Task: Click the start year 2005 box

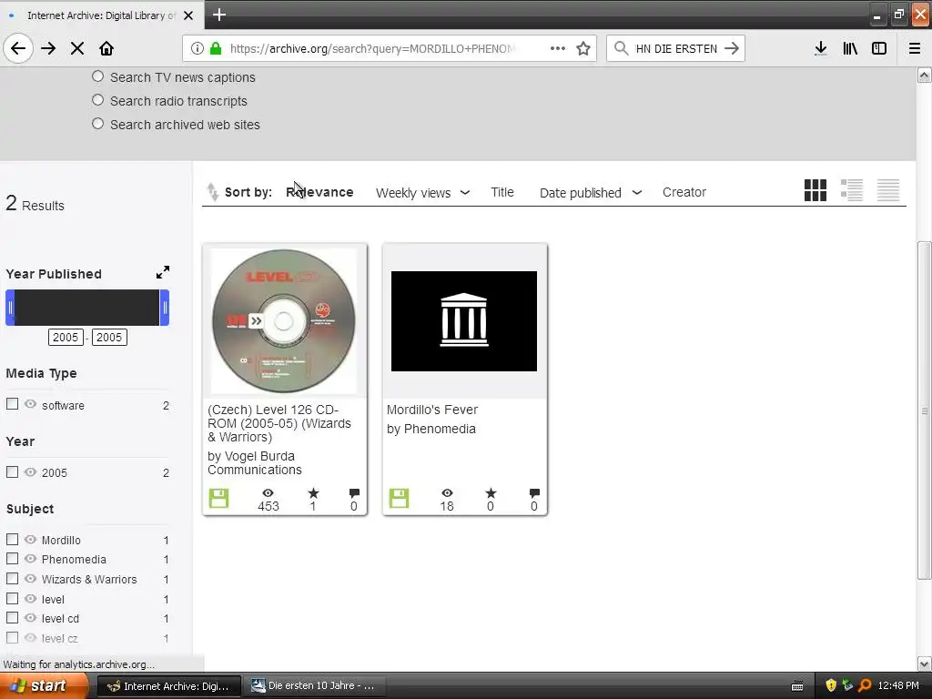Action: pyautogui.click(x=66, y=337)
